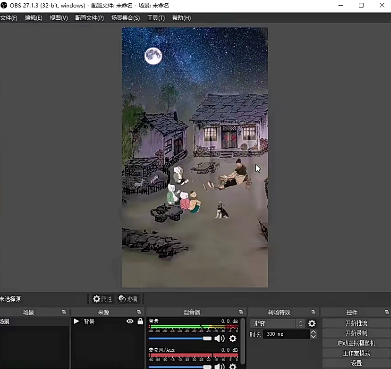
Task: Toggle visibility eye of 背景 source
Action: (x=130, y=321)
